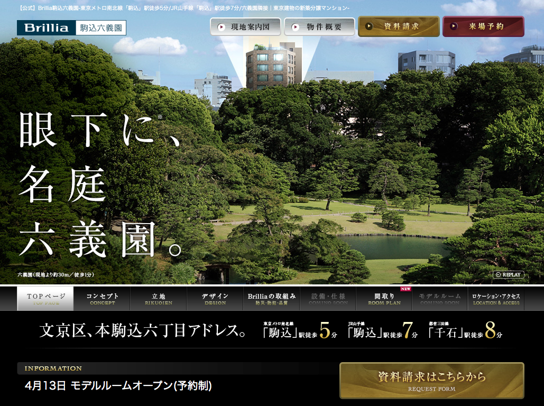Click the 資料請求はこちらから REQUEST FORM button
This screenshot has height=406, width=544.
click(x=431, y=380)
